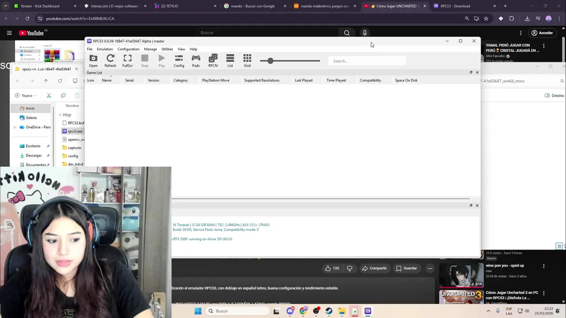Start YouTube voice search microphone
Screen dimensions: 566x318
pyautogui.click(x=365, y=33)
